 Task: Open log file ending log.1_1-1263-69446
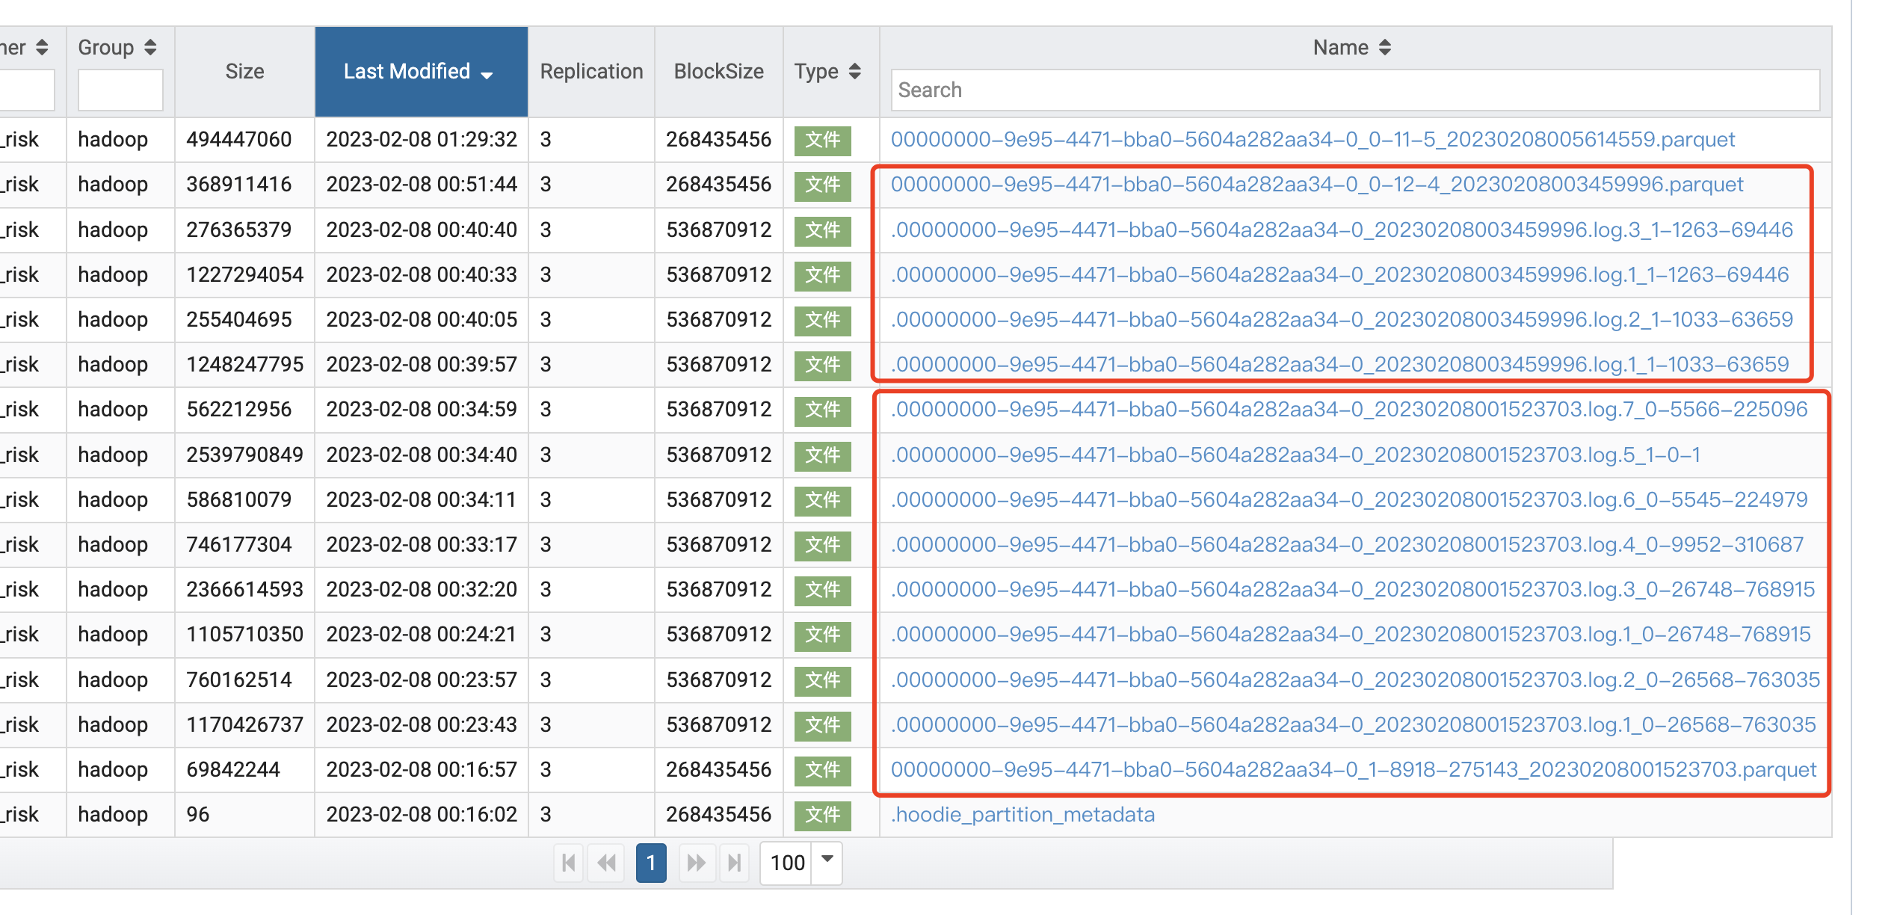pyautogui.click(x=1339, y=274)
